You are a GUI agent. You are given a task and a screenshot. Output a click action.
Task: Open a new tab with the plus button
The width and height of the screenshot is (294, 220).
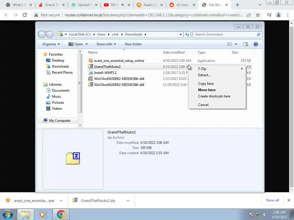click(x=237, y=5)
